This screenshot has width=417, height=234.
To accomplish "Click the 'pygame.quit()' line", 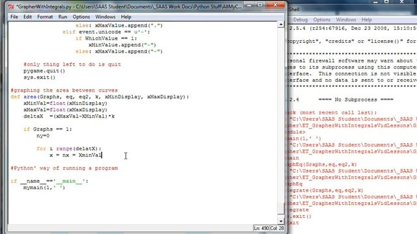I will coord(44,71).
